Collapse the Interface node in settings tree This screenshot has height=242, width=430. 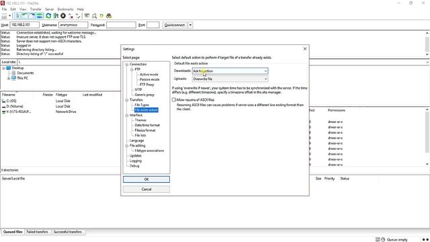coord(127,115)
